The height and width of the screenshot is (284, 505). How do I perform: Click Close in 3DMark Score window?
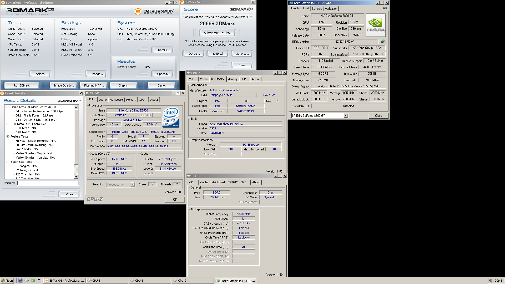[x=242, y=65]
